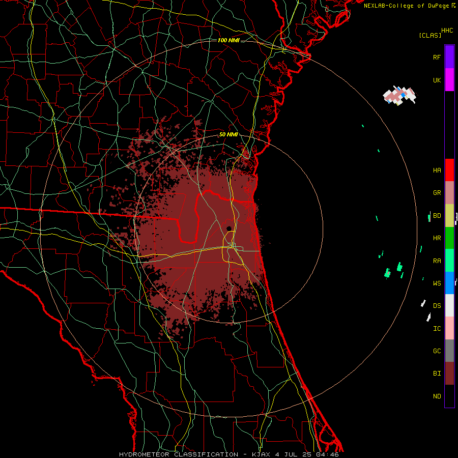
Task: Click the RF legend label
Action: [x=437, y=57]
